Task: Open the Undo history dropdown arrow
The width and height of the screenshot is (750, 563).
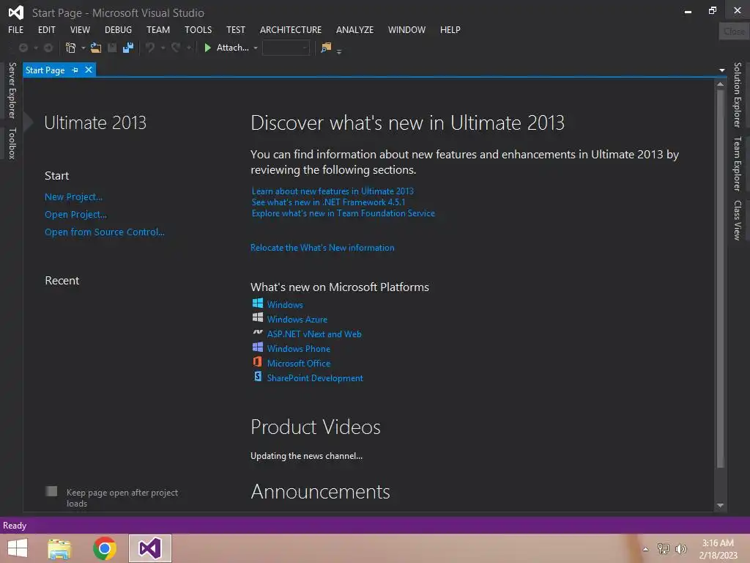Action: point(163,48)
